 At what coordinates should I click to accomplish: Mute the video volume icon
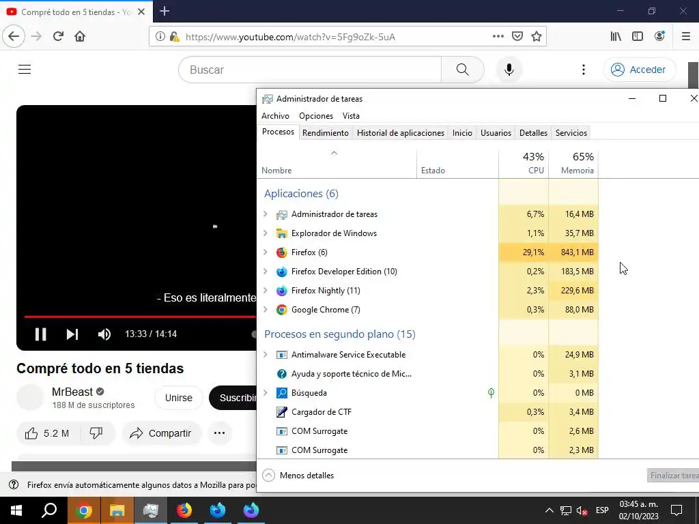coord(104,334)
